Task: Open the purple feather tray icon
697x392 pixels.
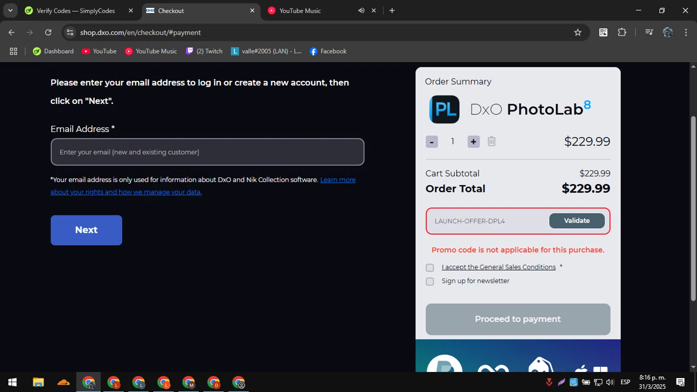Action: (x=561, y=382)
